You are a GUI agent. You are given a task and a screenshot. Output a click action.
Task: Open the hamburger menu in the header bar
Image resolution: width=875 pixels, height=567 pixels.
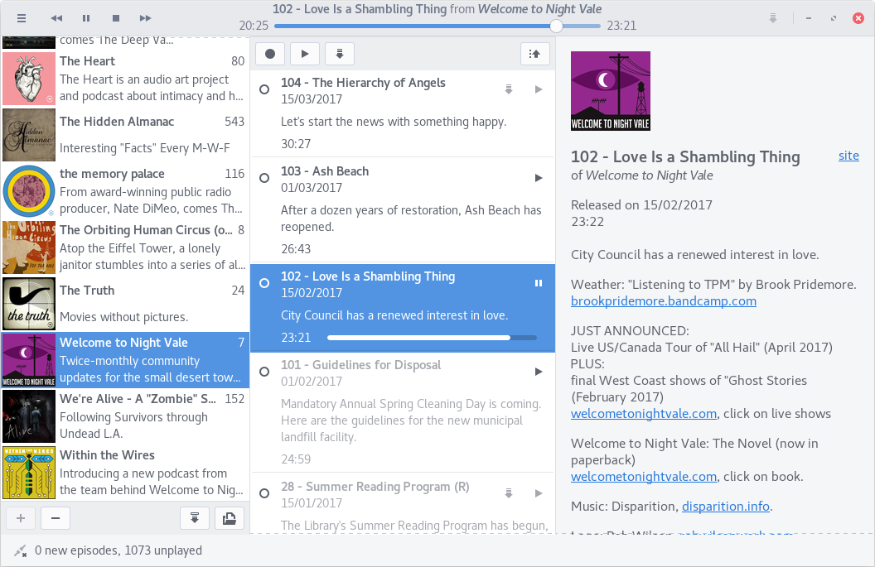click(22, 18)
